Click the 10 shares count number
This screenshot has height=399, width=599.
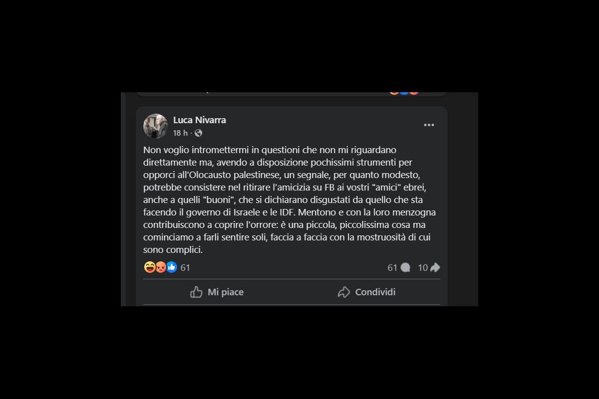click(x=423, y=268)
